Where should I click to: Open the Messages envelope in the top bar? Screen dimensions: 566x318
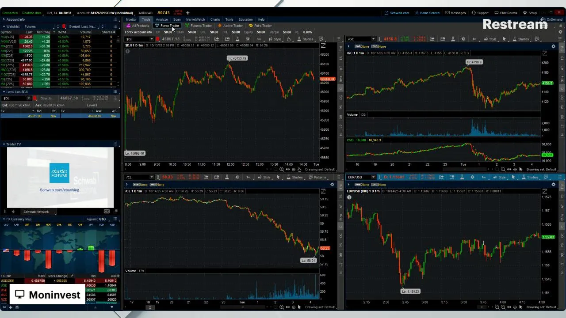click(455, 13)
